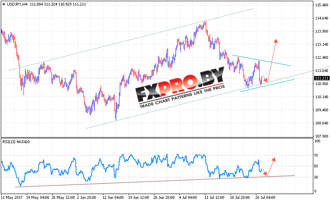The image size is (330, 202).
Task: Click the 18 Jul 20:00 date label
Action: tap(240, 198)
